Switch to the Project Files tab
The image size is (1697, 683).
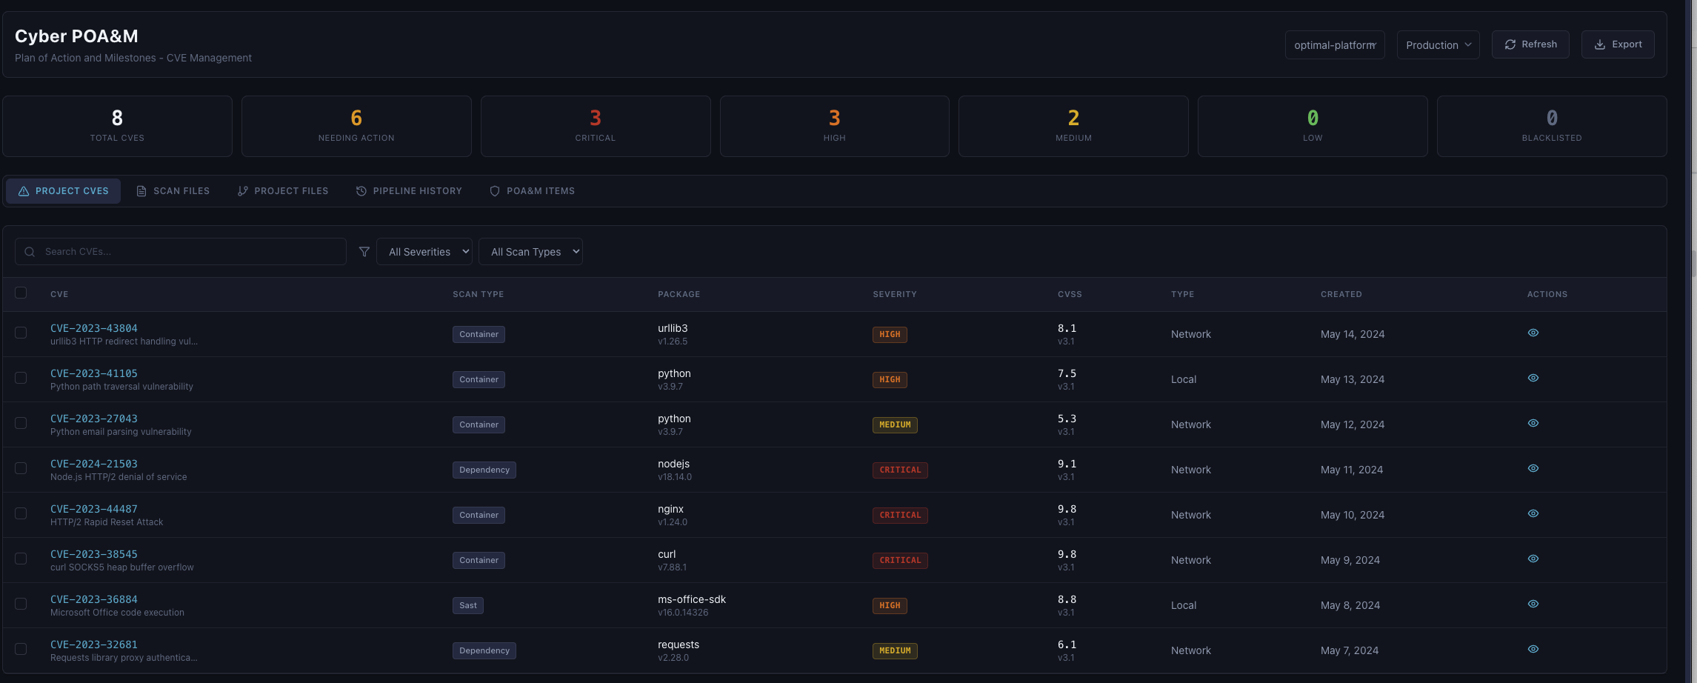pos(282,190)
